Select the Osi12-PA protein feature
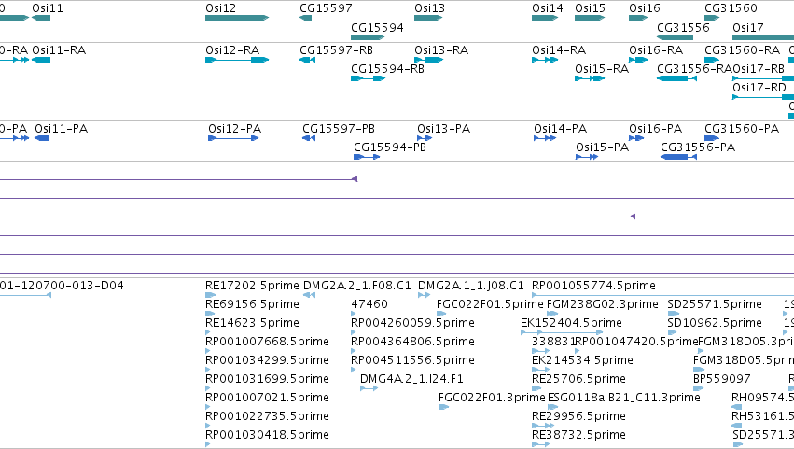The width and height of the screenshot is (794, 449). pos(233,138)
